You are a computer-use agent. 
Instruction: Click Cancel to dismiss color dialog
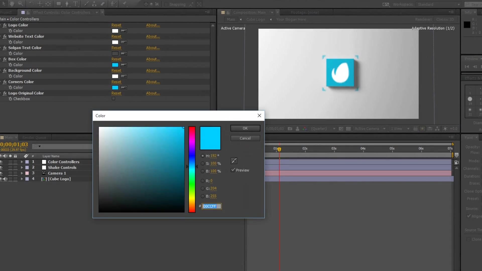coord(245,138)
